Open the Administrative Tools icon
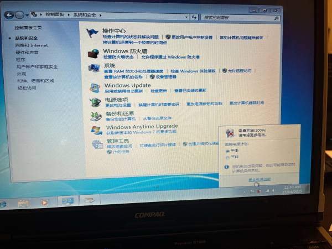 click(x=97, y=144)
